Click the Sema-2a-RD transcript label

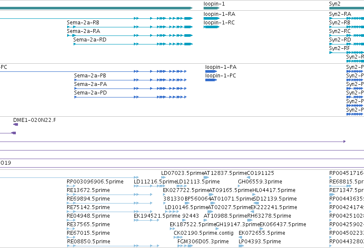(90, 40)
